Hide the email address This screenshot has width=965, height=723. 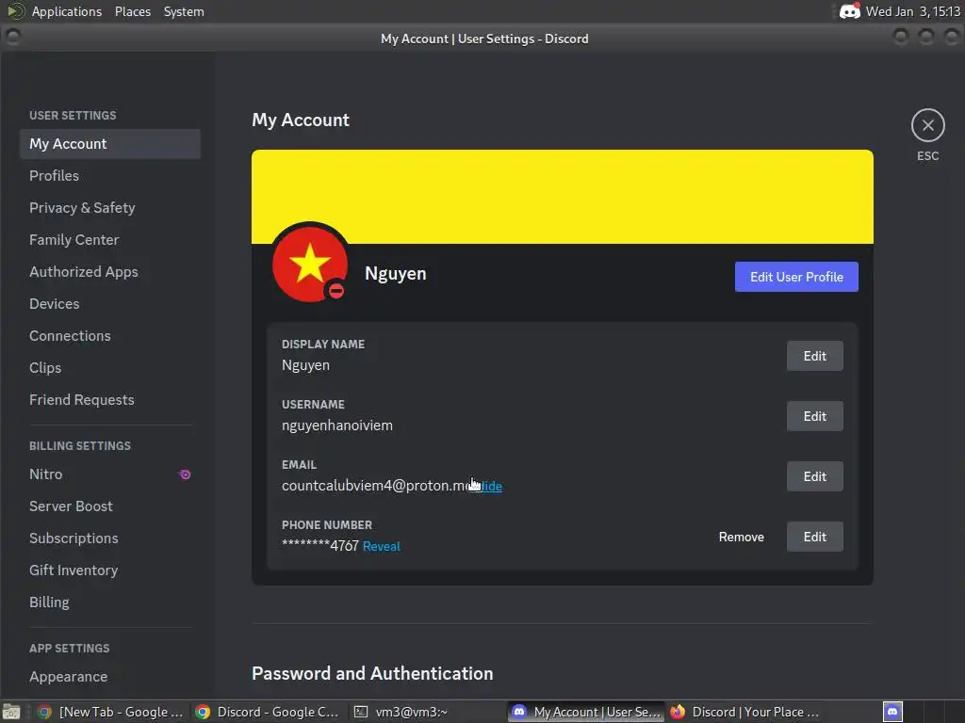click(490, 486)
